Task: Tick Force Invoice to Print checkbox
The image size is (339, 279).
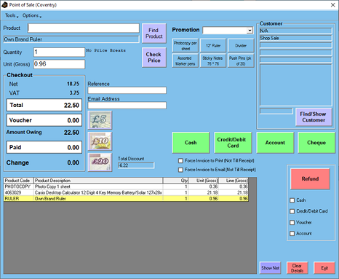Action: coord(180,161)
